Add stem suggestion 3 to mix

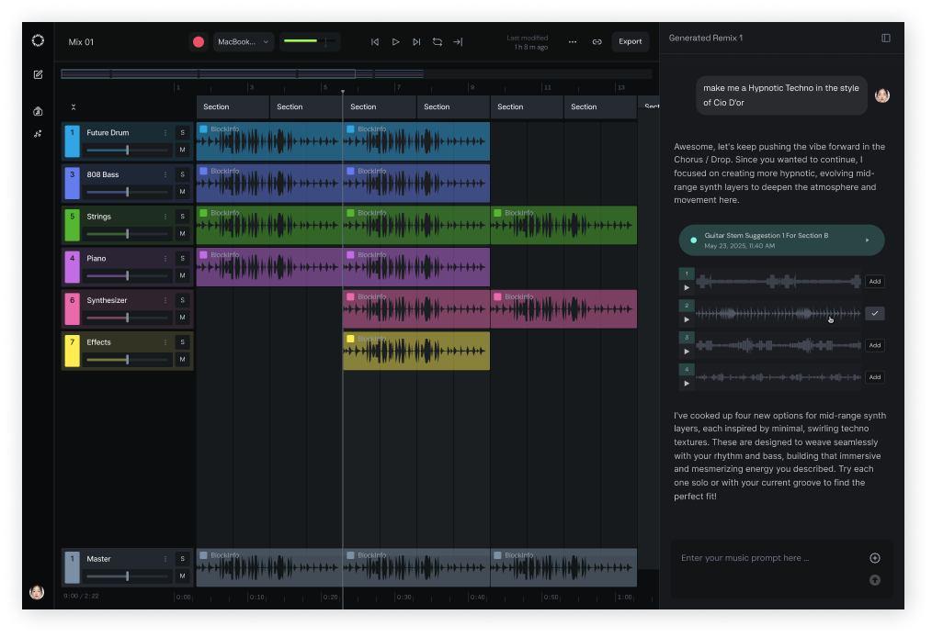875,345
